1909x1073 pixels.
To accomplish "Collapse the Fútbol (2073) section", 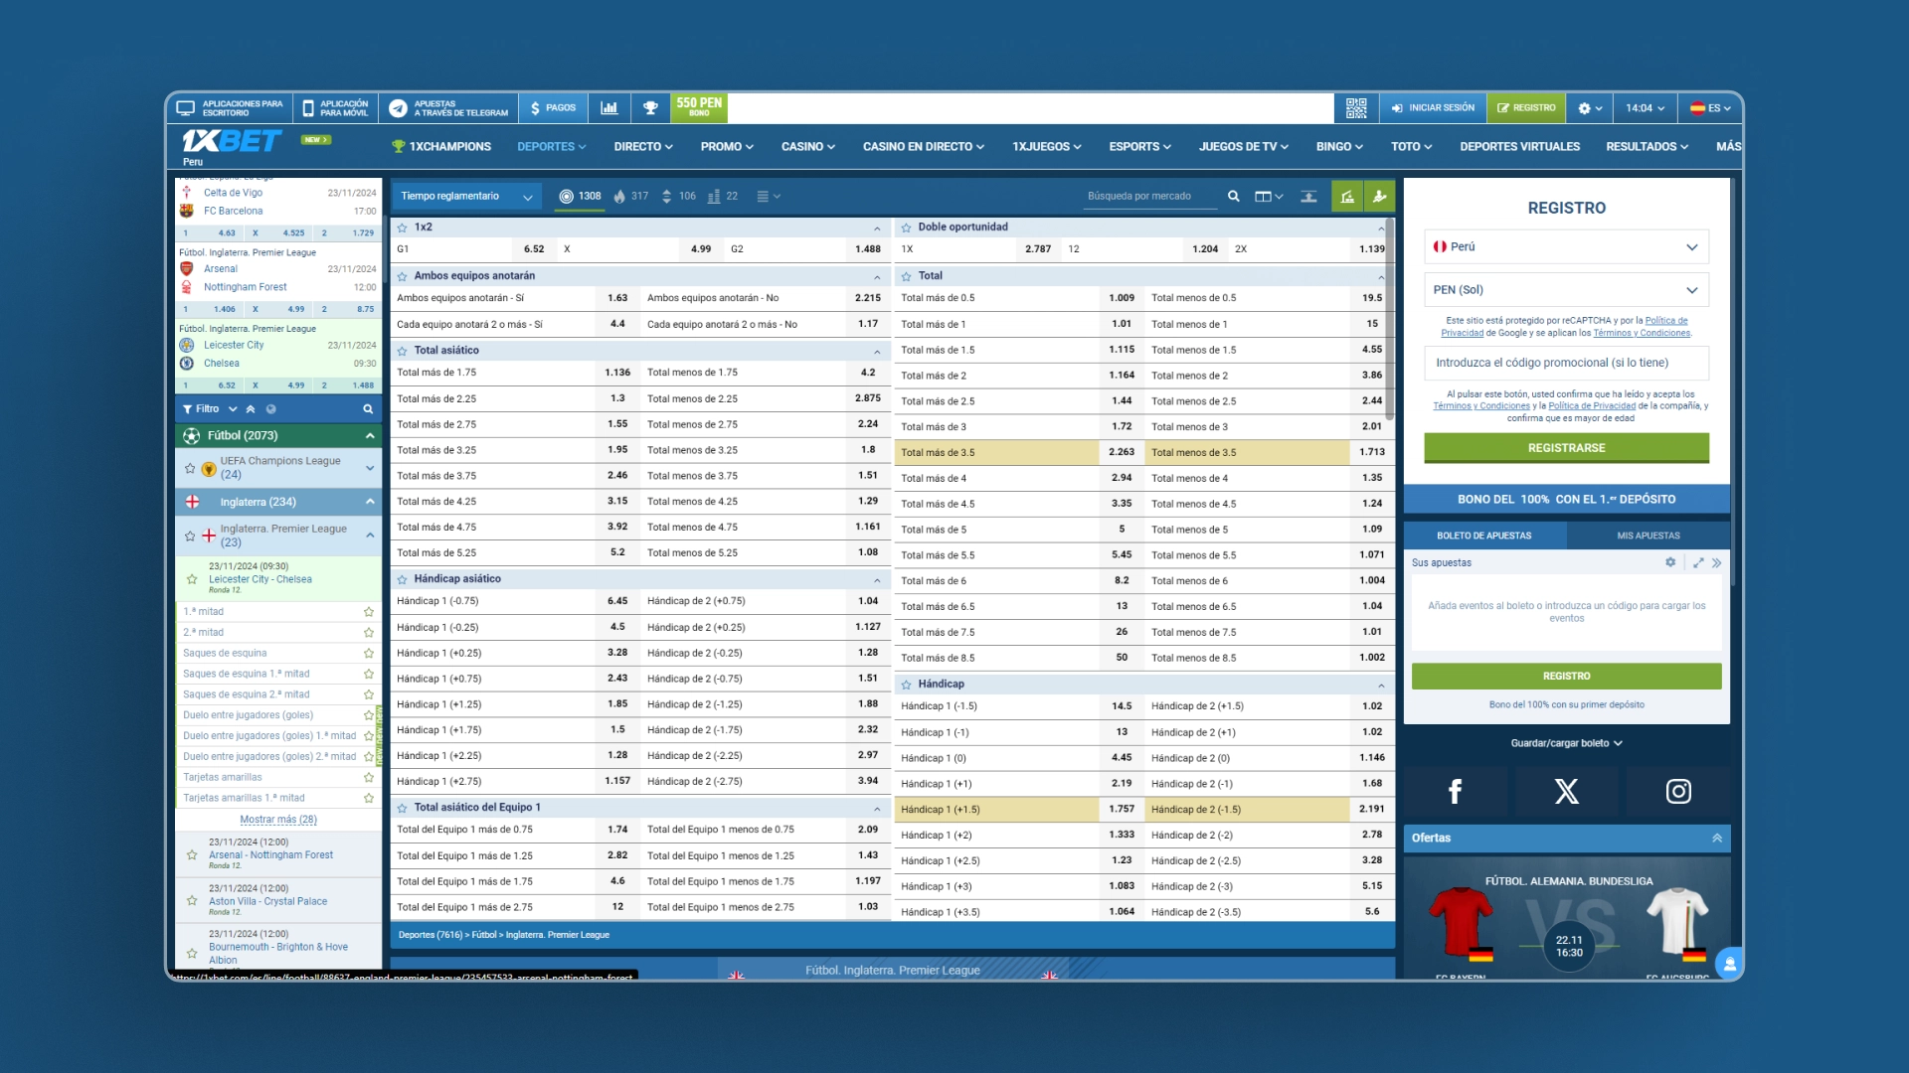I will pos(370,436).
